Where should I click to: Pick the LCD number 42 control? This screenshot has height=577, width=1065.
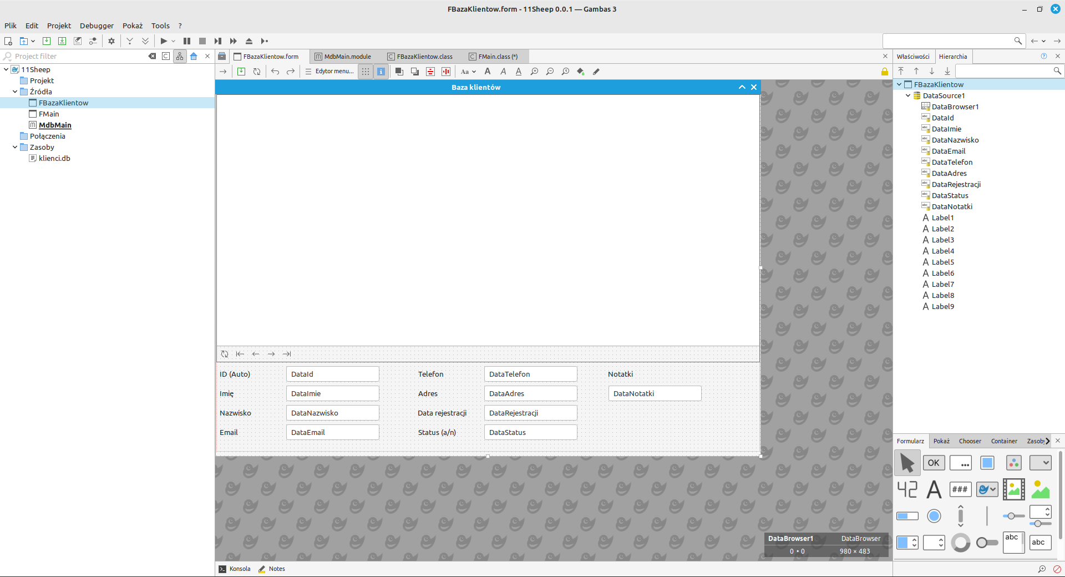[907, 489]
